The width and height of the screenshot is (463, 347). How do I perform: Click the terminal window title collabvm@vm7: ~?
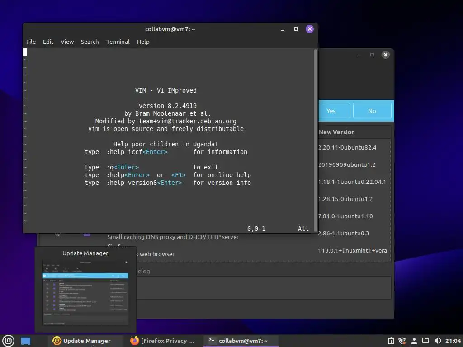[170, 29]
